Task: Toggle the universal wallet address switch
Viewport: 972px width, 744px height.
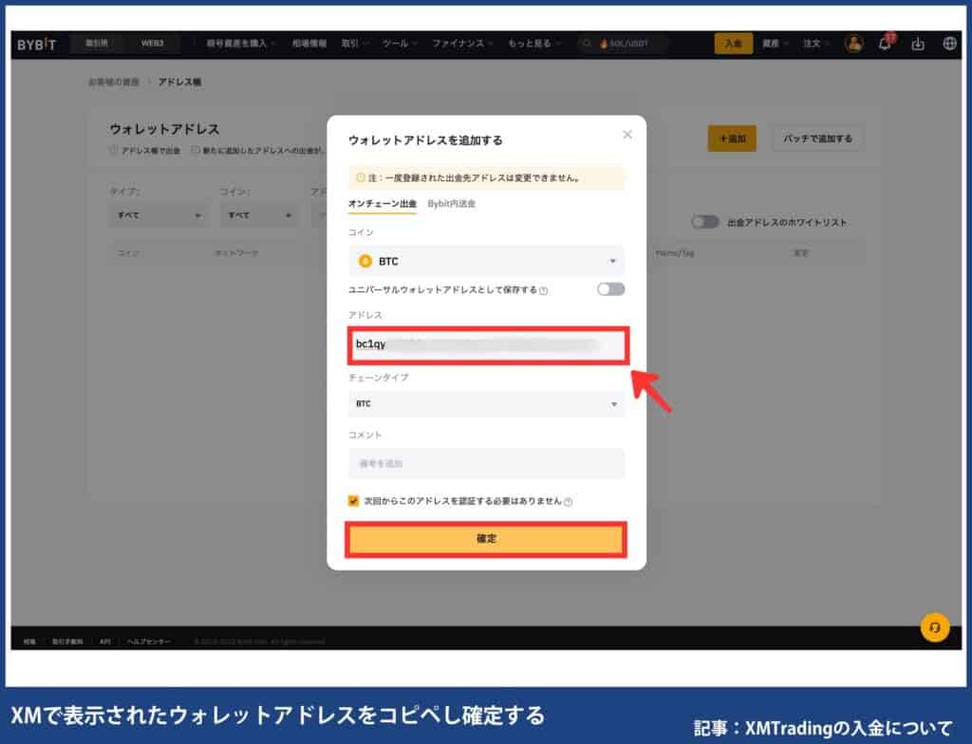Action: click(x=610, y=288)
